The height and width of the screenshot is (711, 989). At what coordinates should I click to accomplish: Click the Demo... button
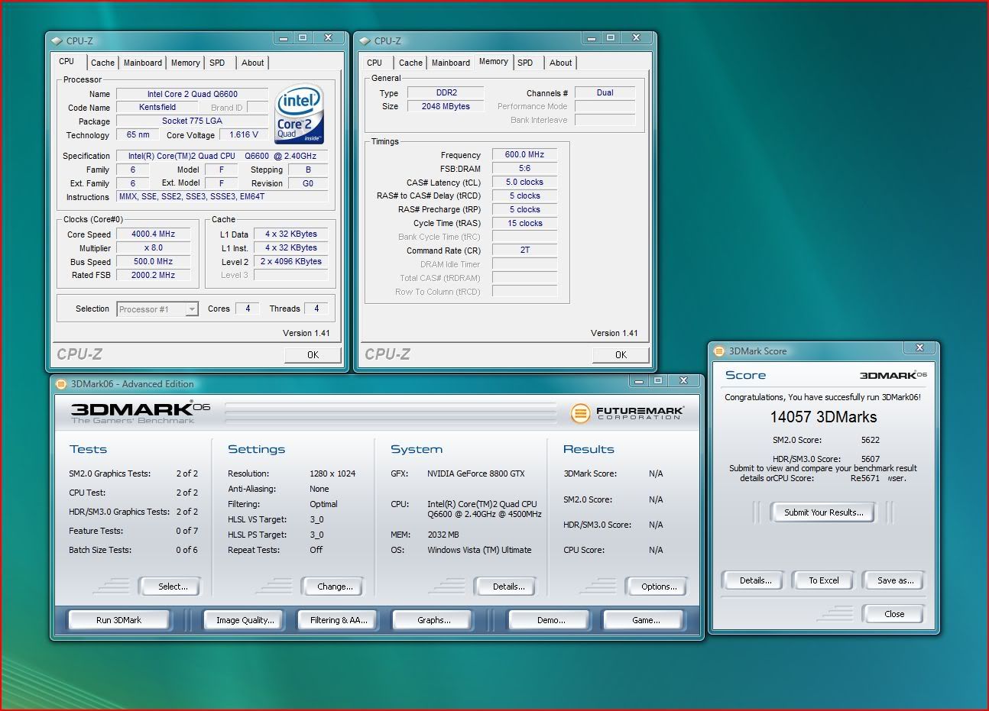[550, 620]
